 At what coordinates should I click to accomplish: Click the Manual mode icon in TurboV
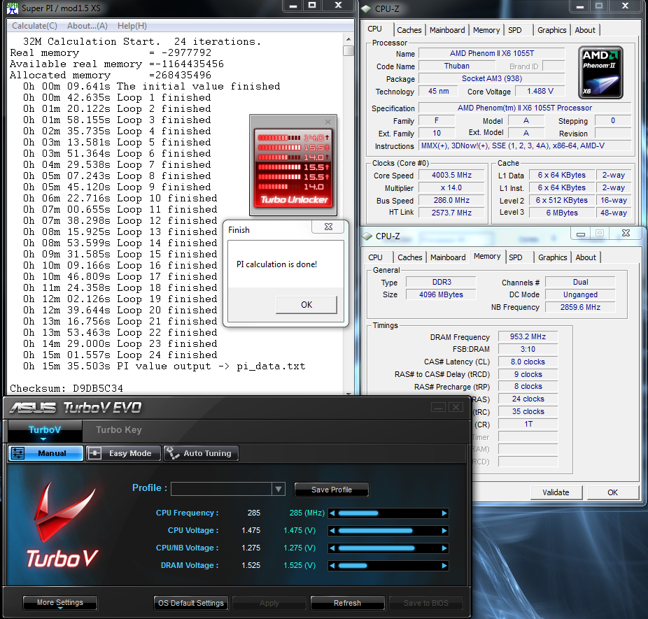[19, 453]
